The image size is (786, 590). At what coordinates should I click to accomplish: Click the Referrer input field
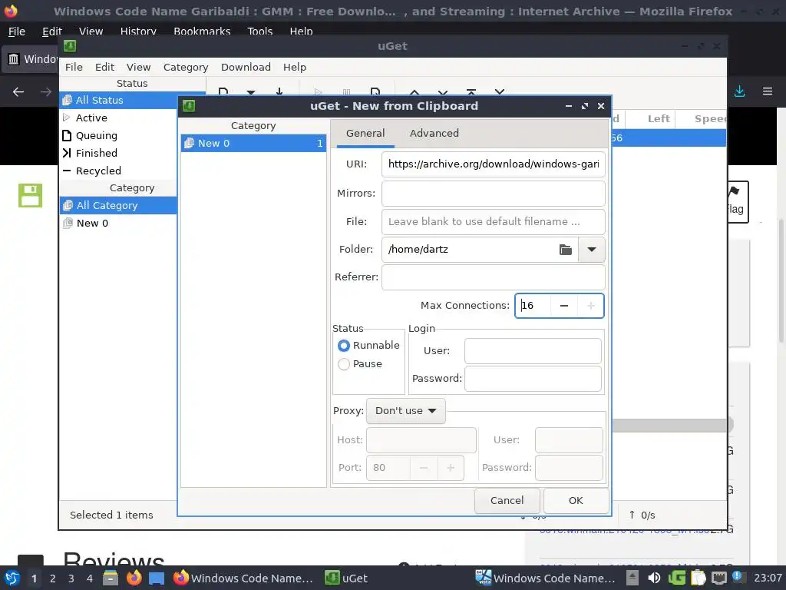[494, 277]
